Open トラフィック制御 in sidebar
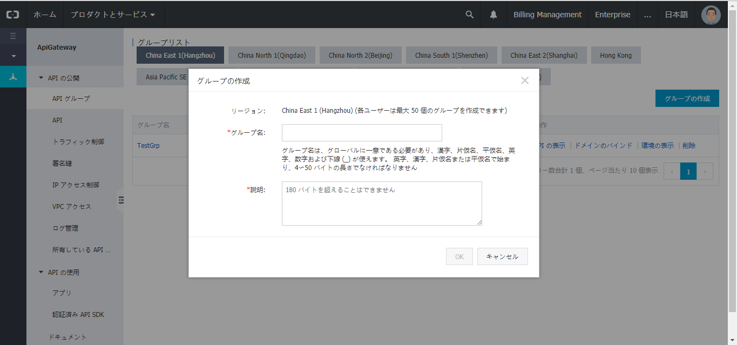 (x=75, y=142)
